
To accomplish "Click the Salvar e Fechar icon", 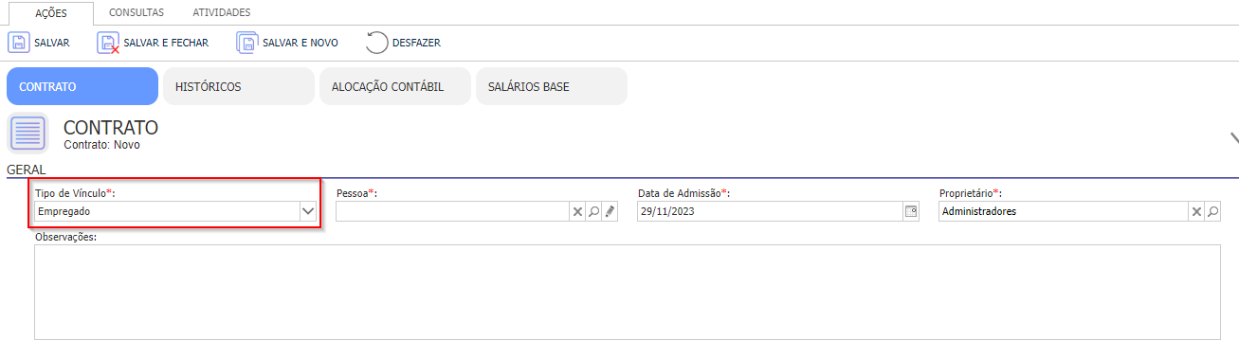I will pyautogui.click(x=109, y=43).
